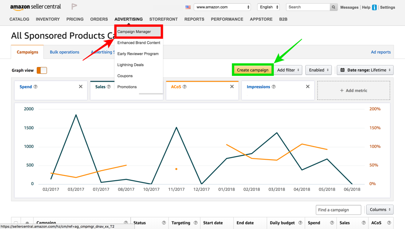
Task: Open the Help link
Action: pyautogui.click(x=366, y=7)
